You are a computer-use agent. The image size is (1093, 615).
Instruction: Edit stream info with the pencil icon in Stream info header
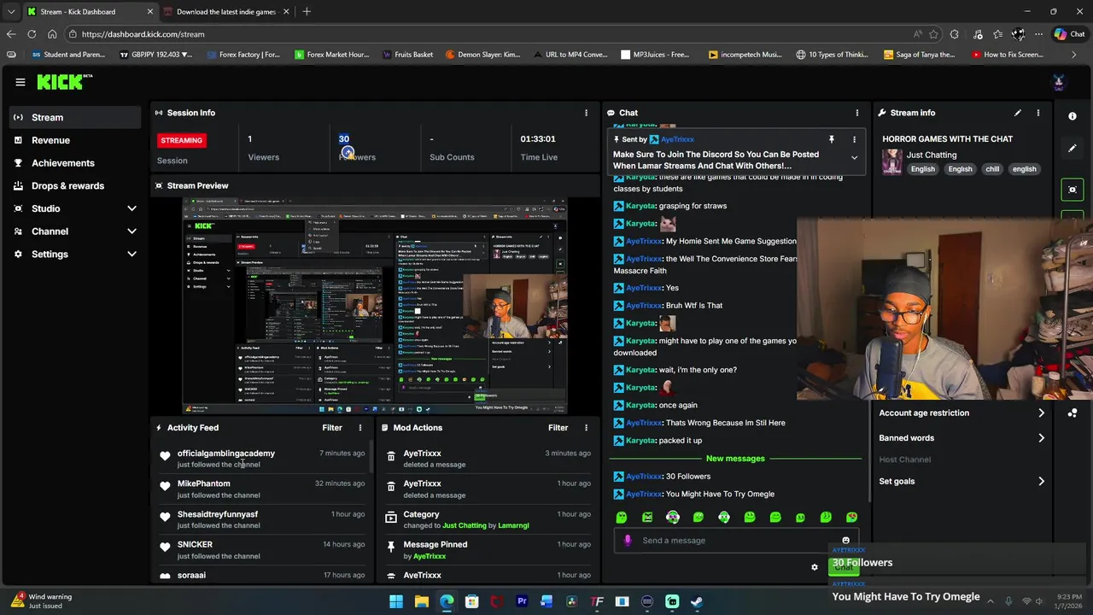[1017, 113]
